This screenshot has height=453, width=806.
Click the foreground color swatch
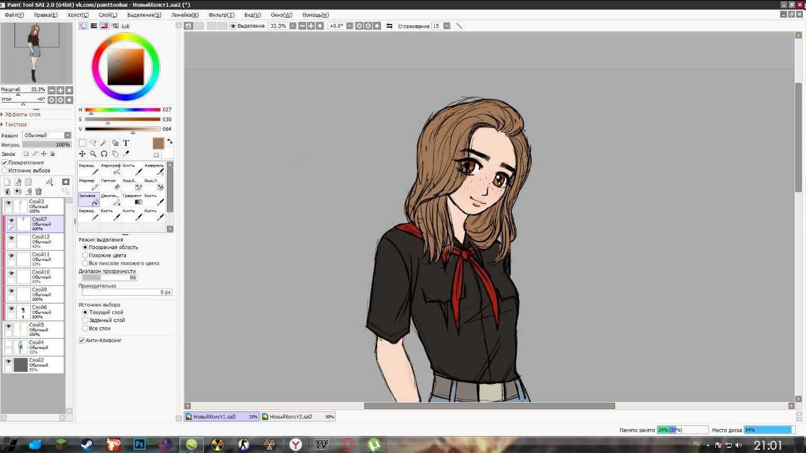[x=158, y=143]
